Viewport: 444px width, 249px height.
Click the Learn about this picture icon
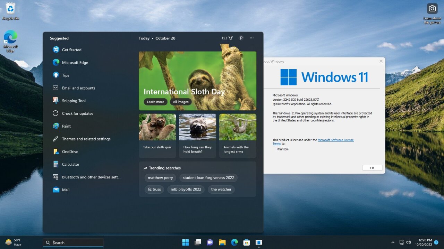tap(432, 14)
